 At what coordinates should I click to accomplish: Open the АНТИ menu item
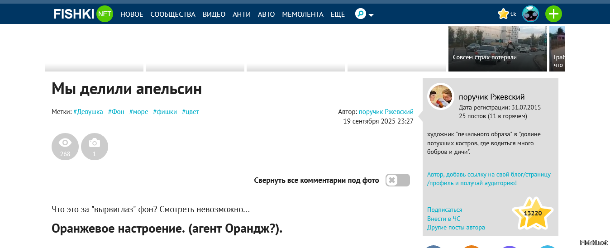(x=242, y=14)
